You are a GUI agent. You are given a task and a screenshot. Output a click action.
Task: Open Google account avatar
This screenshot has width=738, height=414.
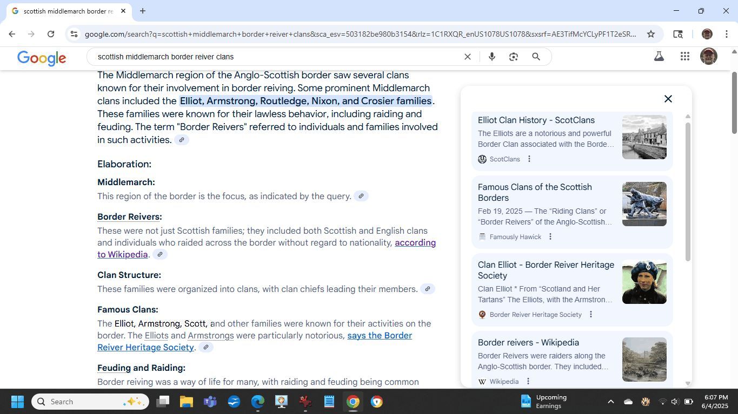click(x=709, y=56)
